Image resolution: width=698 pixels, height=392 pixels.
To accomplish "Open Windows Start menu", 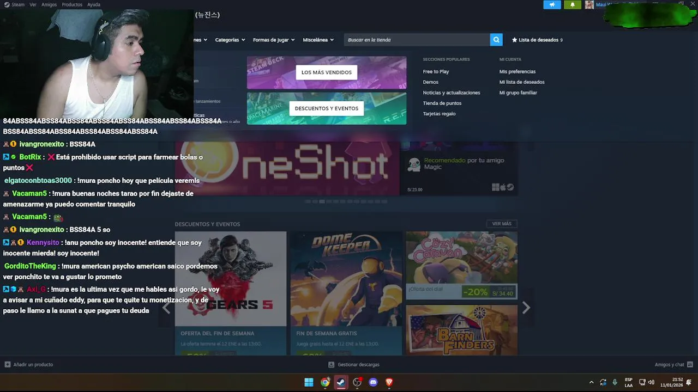I will tap(309, 382).
